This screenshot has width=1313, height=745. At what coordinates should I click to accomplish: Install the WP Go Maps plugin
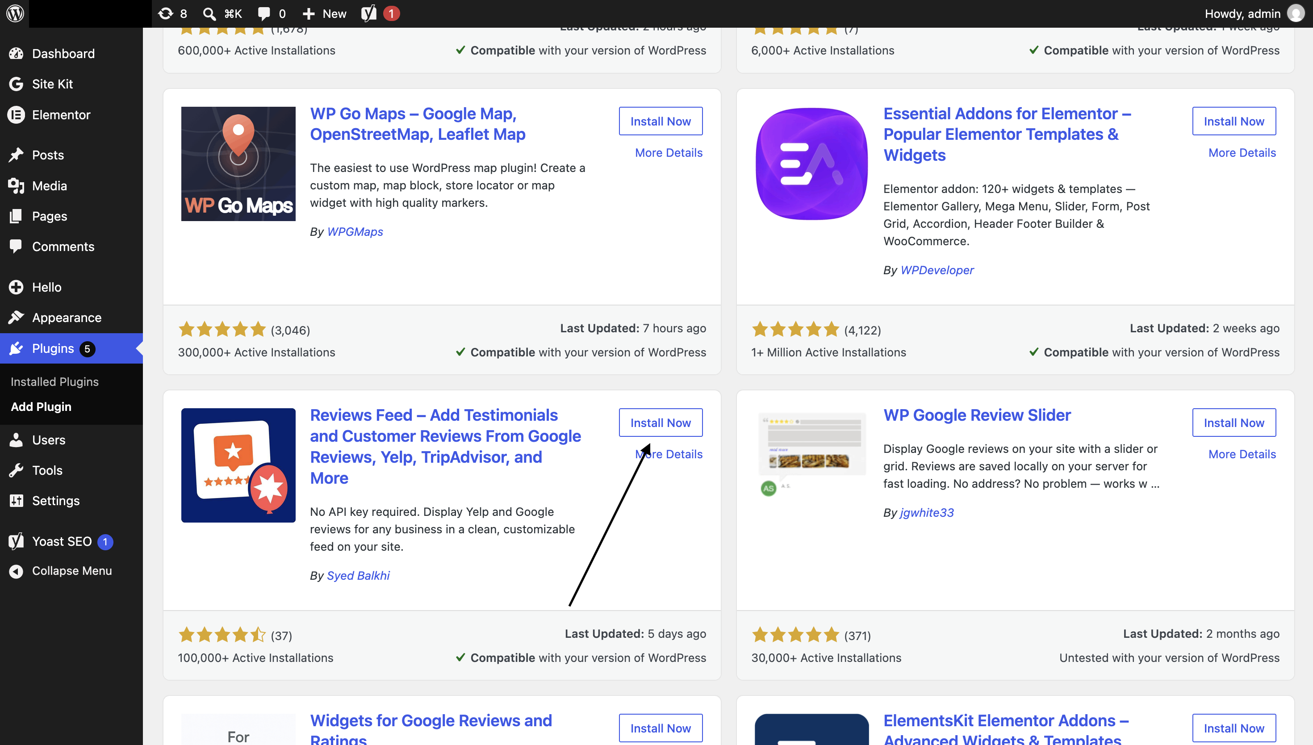point(661,121)
